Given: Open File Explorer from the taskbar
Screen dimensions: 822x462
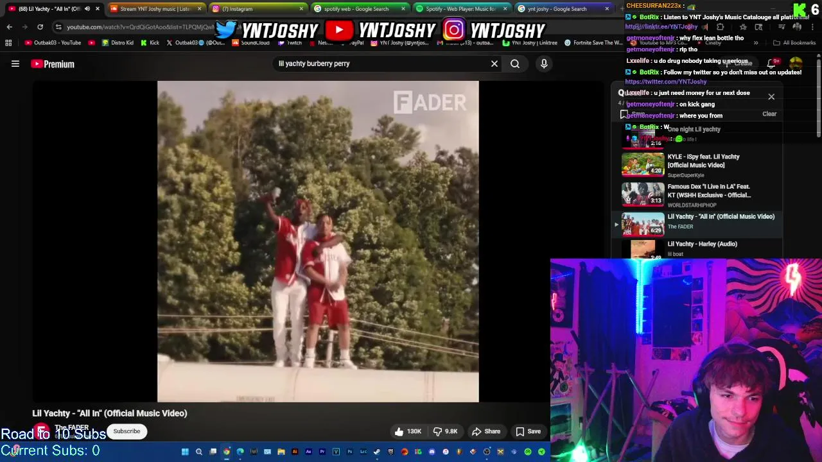Looking at the screenshot, I should click(281, 452).
